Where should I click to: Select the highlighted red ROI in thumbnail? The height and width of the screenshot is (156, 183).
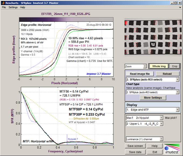[126, 23]
